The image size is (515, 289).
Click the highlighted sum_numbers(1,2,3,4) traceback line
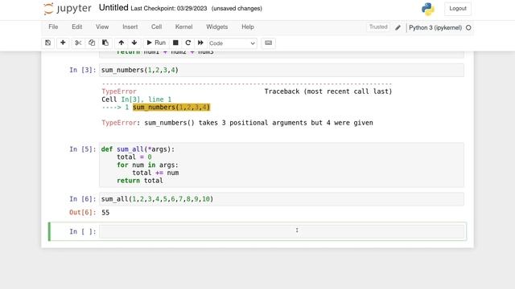pos(171,108)
